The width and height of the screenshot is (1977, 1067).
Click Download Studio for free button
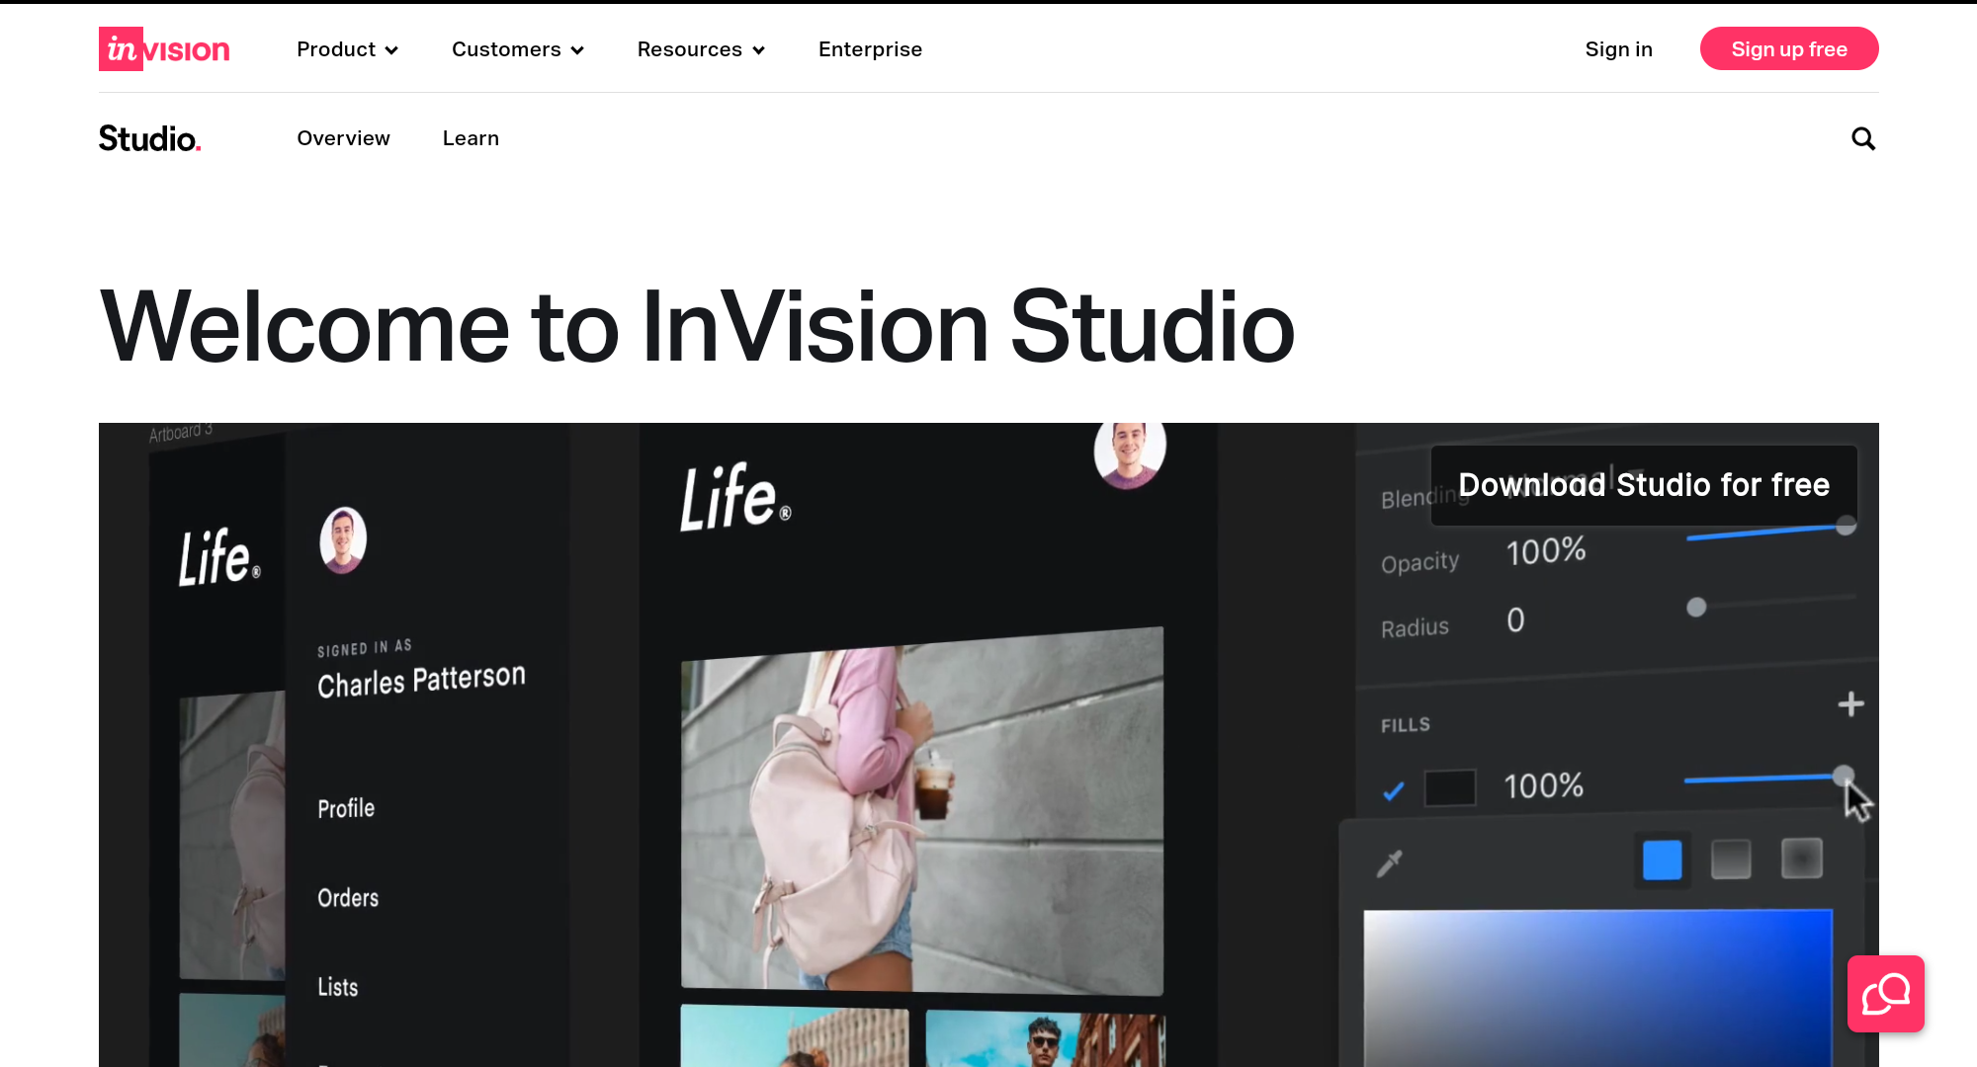point(1644,485)
